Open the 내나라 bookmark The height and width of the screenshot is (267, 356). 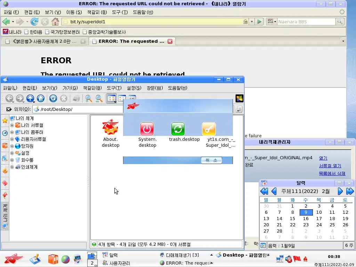(x=12, y=32)
